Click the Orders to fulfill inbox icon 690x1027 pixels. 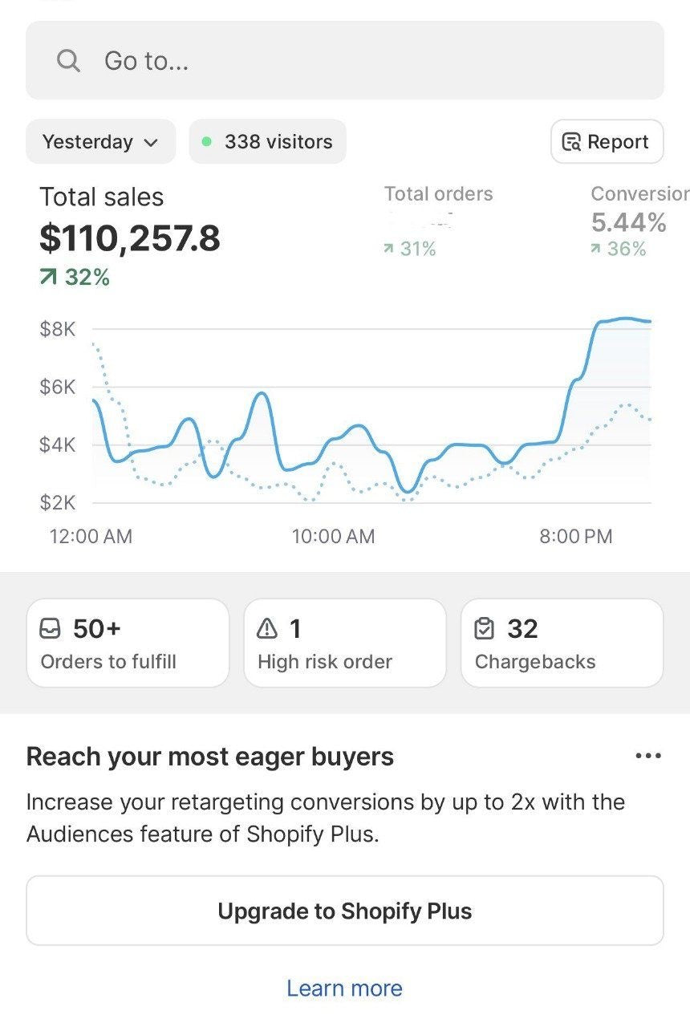tap(50, 629)
